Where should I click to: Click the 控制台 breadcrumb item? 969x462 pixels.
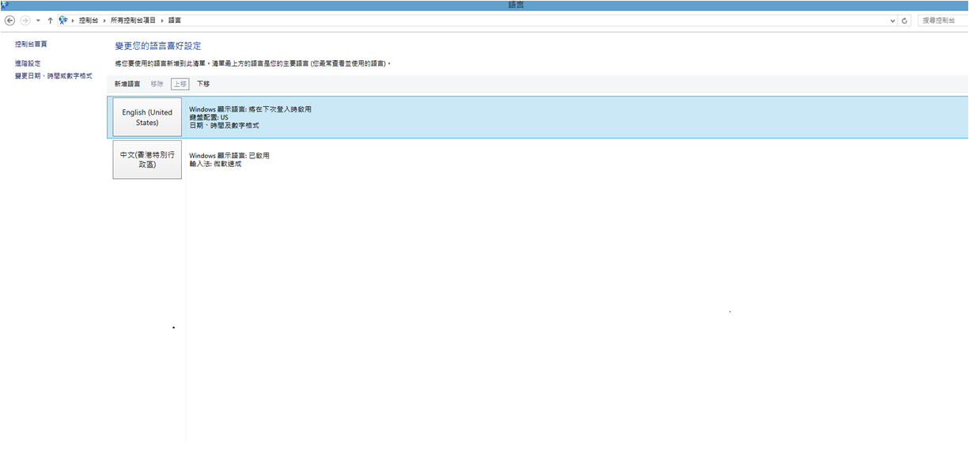point(89,21)
